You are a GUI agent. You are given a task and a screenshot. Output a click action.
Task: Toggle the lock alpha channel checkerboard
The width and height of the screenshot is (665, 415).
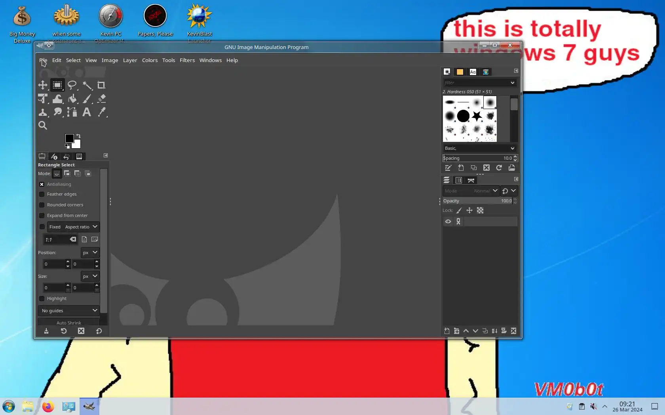point(480,211)
